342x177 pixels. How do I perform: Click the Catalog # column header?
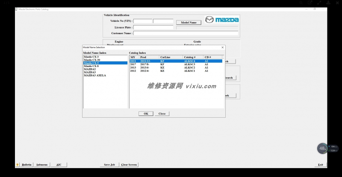[193, 57]
